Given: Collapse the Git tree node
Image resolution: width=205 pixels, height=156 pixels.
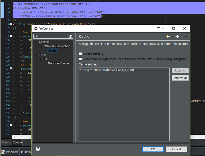Looking at the screenshot, I should click(41, 59).
